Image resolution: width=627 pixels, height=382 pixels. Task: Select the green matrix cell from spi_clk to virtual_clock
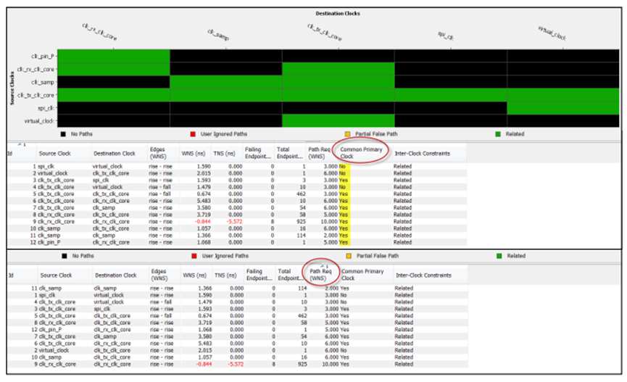coord(563,108)
